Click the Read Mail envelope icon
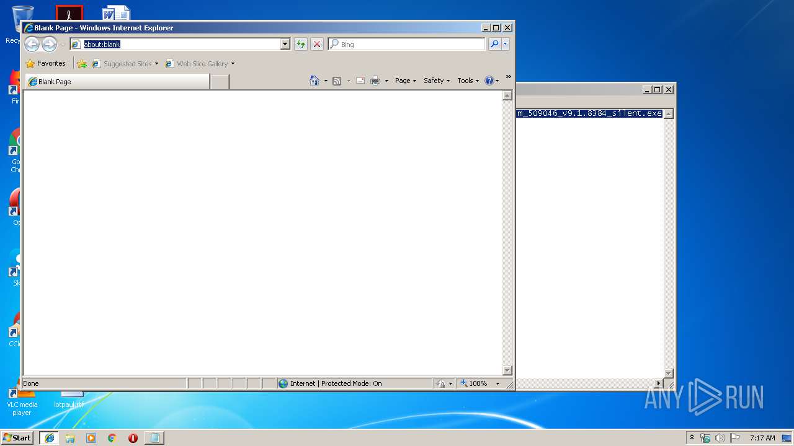The height and width of the screenshot is (446, 794). click(360, 81)
